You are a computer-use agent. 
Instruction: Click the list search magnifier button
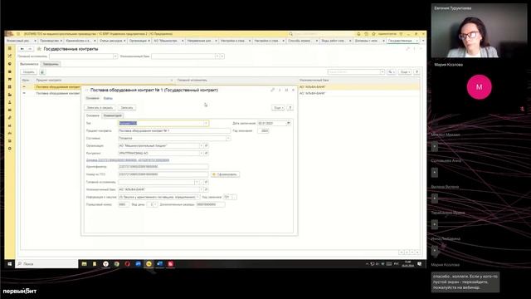click(x=392, y=72)
